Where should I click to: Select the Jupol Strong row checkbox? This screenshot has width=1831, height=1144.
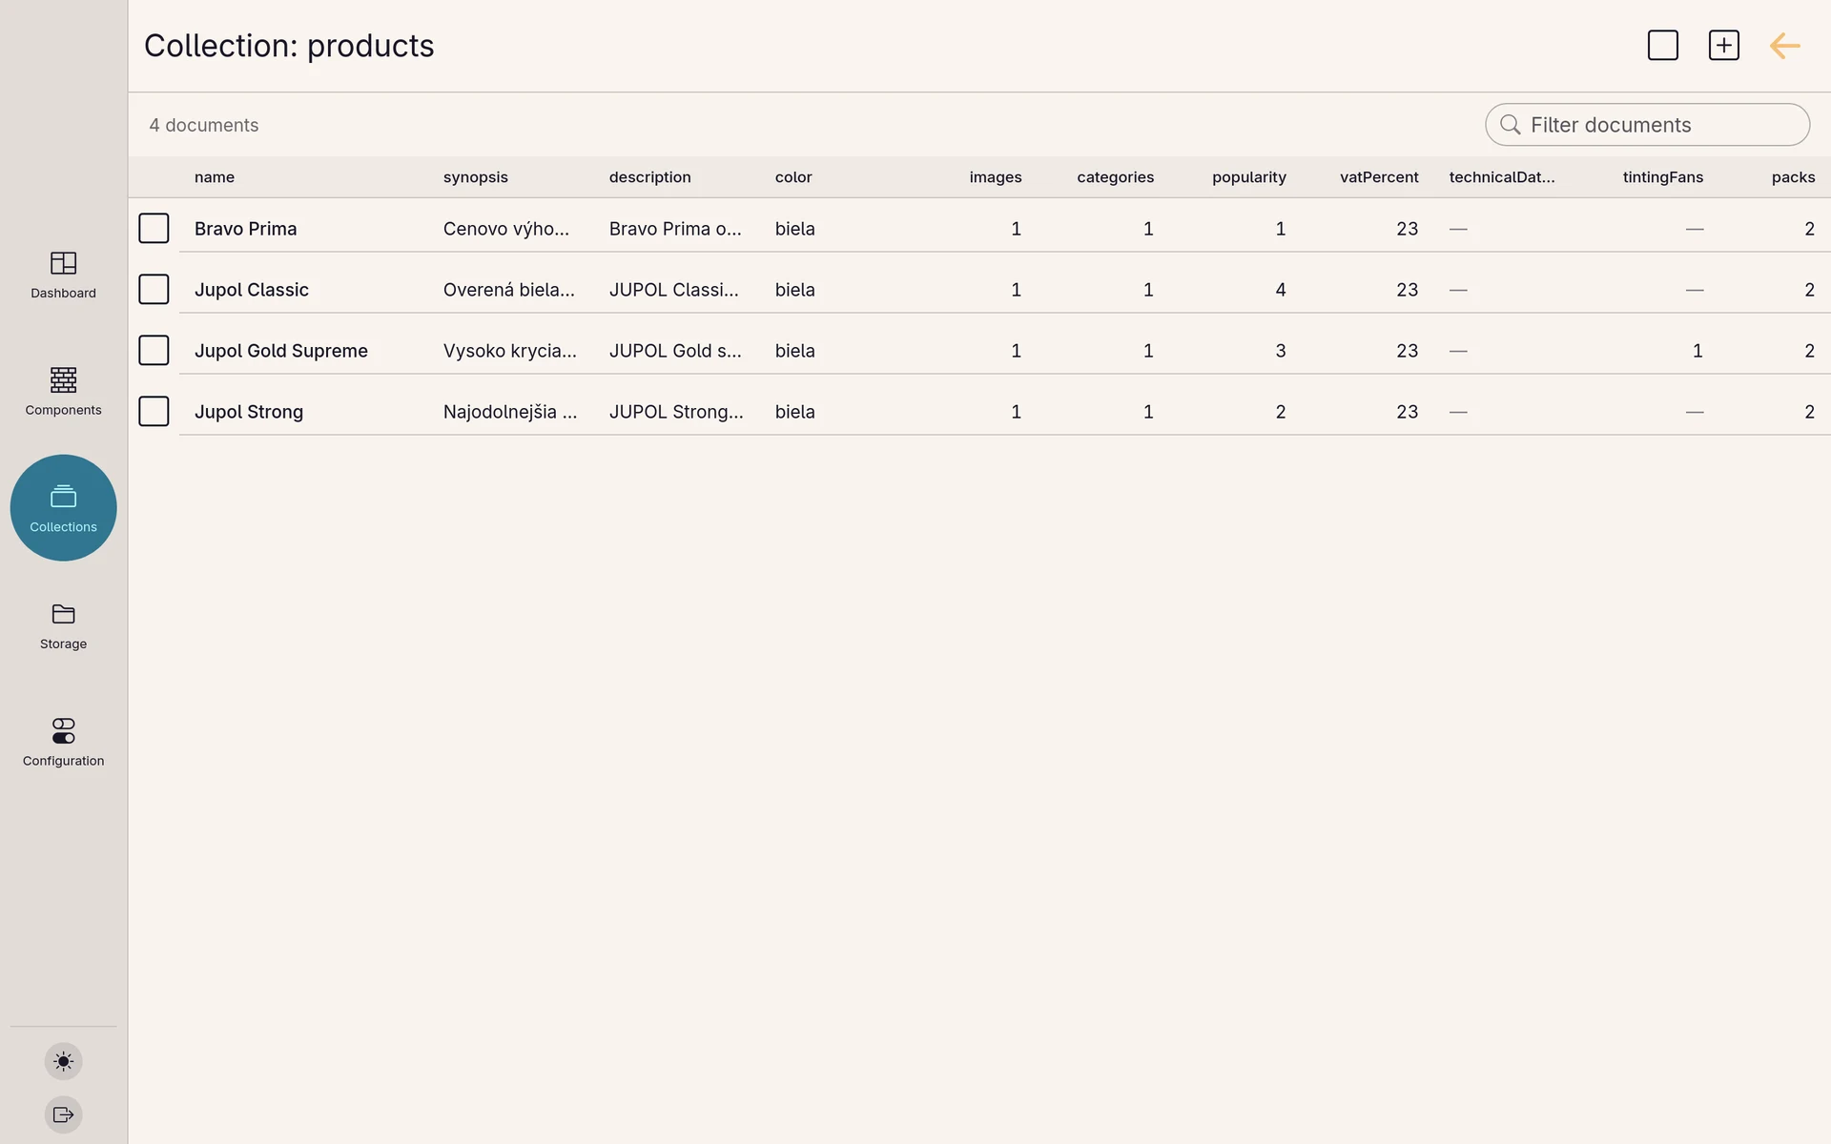tap(154, 412)
